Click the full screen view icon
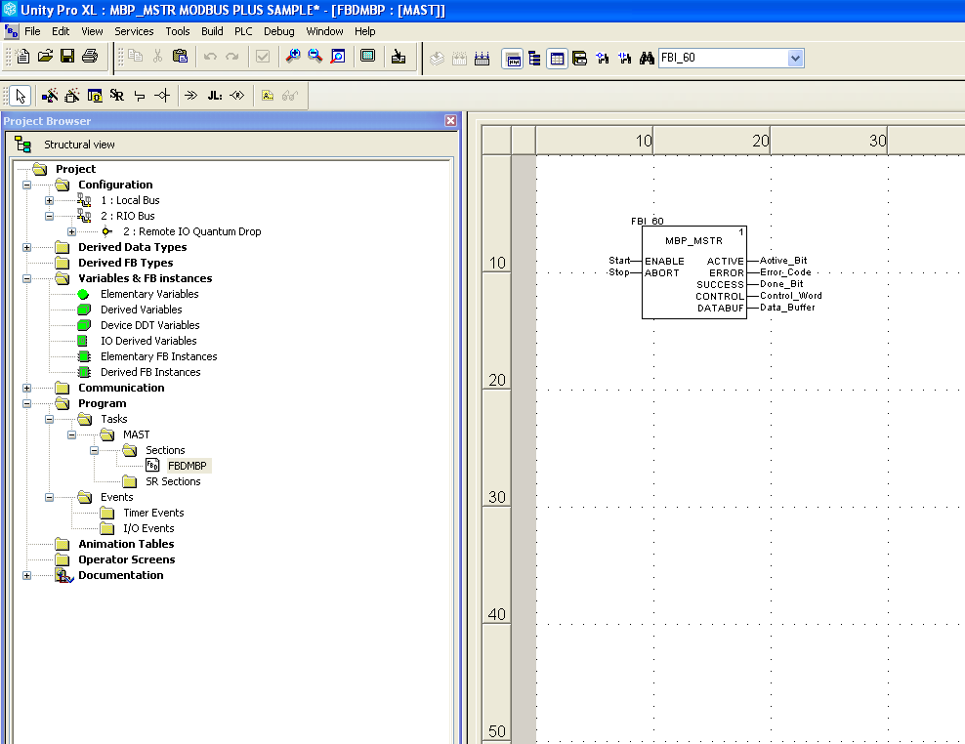The height and width of the screenshot is (744, 965). [x=368, y=57]
